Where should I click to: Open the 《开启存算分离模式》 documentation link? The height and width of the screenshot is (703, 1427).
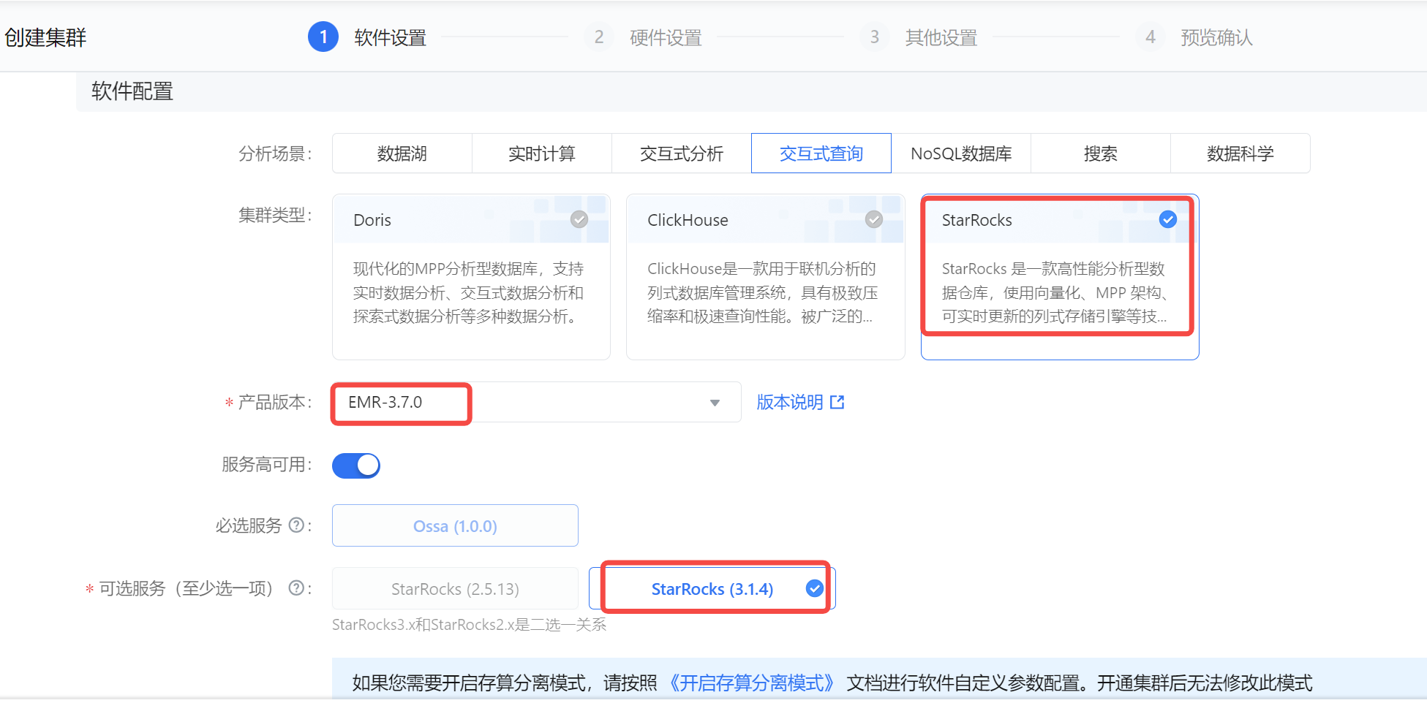pyautogui.click(x=751, y=683)
